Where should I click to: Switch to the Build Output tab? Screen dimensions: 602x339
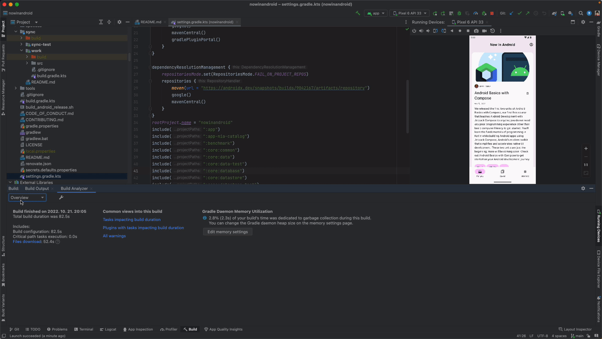coord(37,188)
